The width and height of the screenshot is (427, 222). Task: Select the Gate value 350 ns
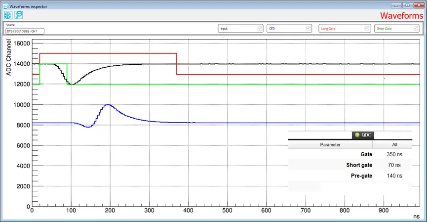[x=394, y=154]
